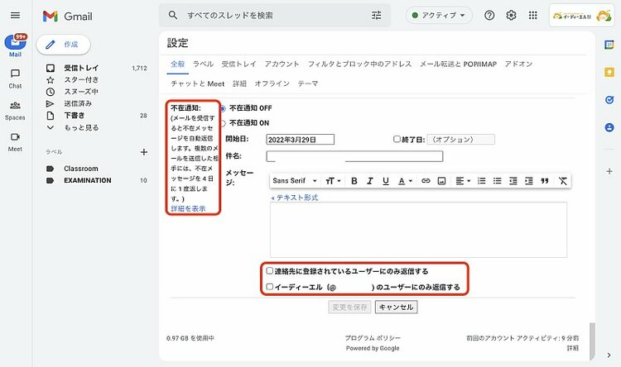Open Google Calendar side panel icon

[609, 45]
